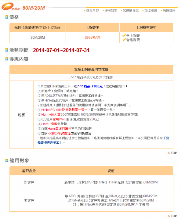Image resolution: width=181 pixels, height=219 pixels.
Task: Open the 適用對象 navigation tab
Action: coord(111,10)
